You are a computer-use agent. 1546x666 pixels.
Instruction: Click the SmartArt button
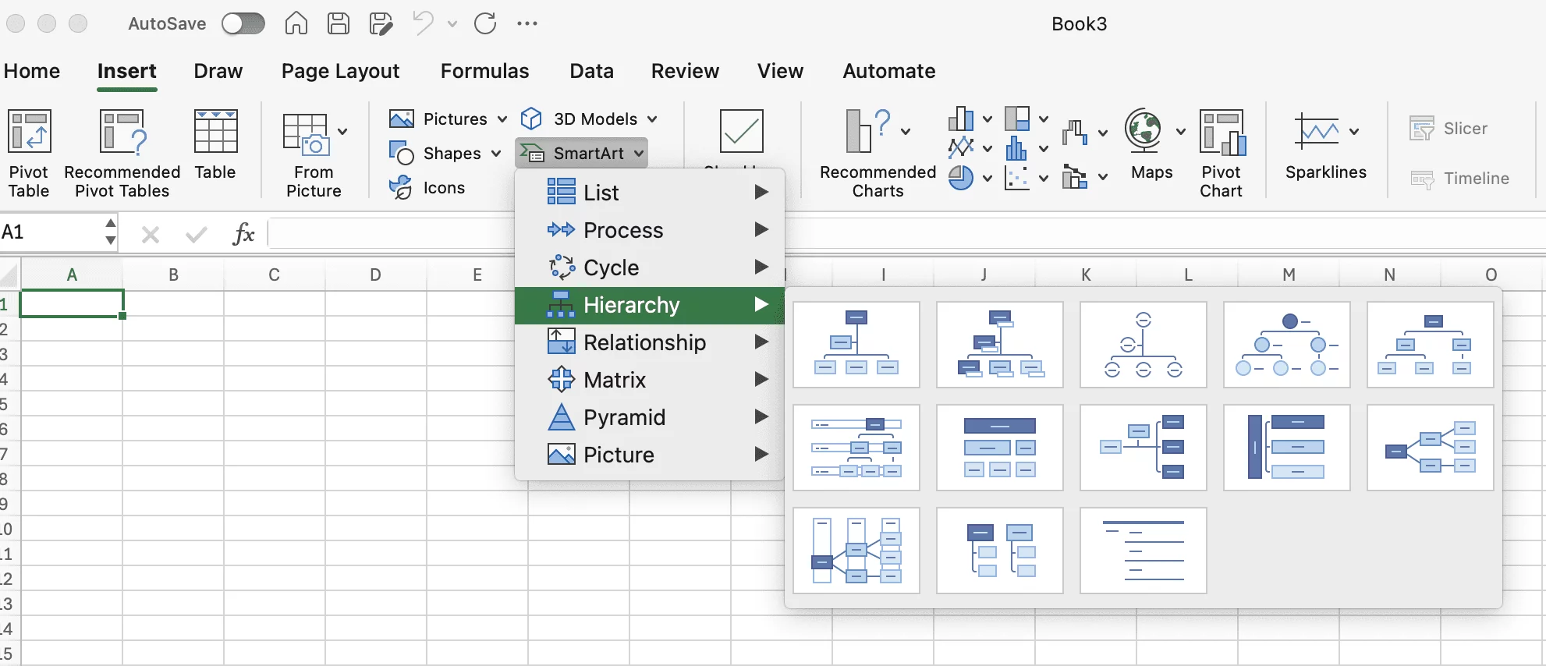[581, 154]
